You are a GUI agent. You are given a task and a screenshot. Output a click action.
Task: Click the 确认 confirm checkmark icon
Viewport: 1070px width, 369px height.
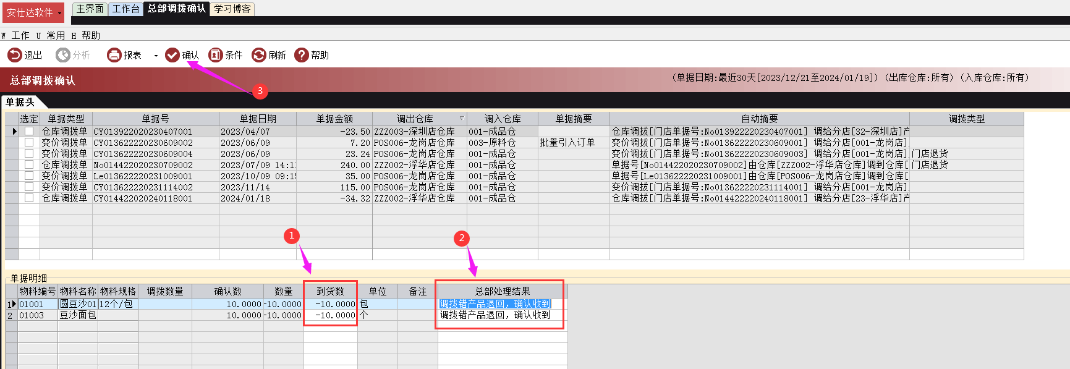pos(172,55)
